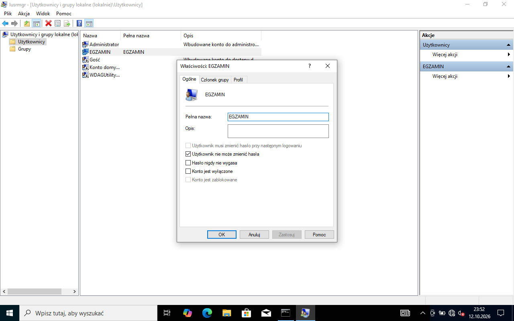
Task: Expand Więcej akcji under Użytkownicy
Action: tap(466, 55)
